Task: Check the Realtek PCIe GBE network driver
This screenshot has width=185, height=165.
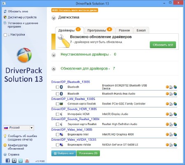Action: [x=58, y=104]
